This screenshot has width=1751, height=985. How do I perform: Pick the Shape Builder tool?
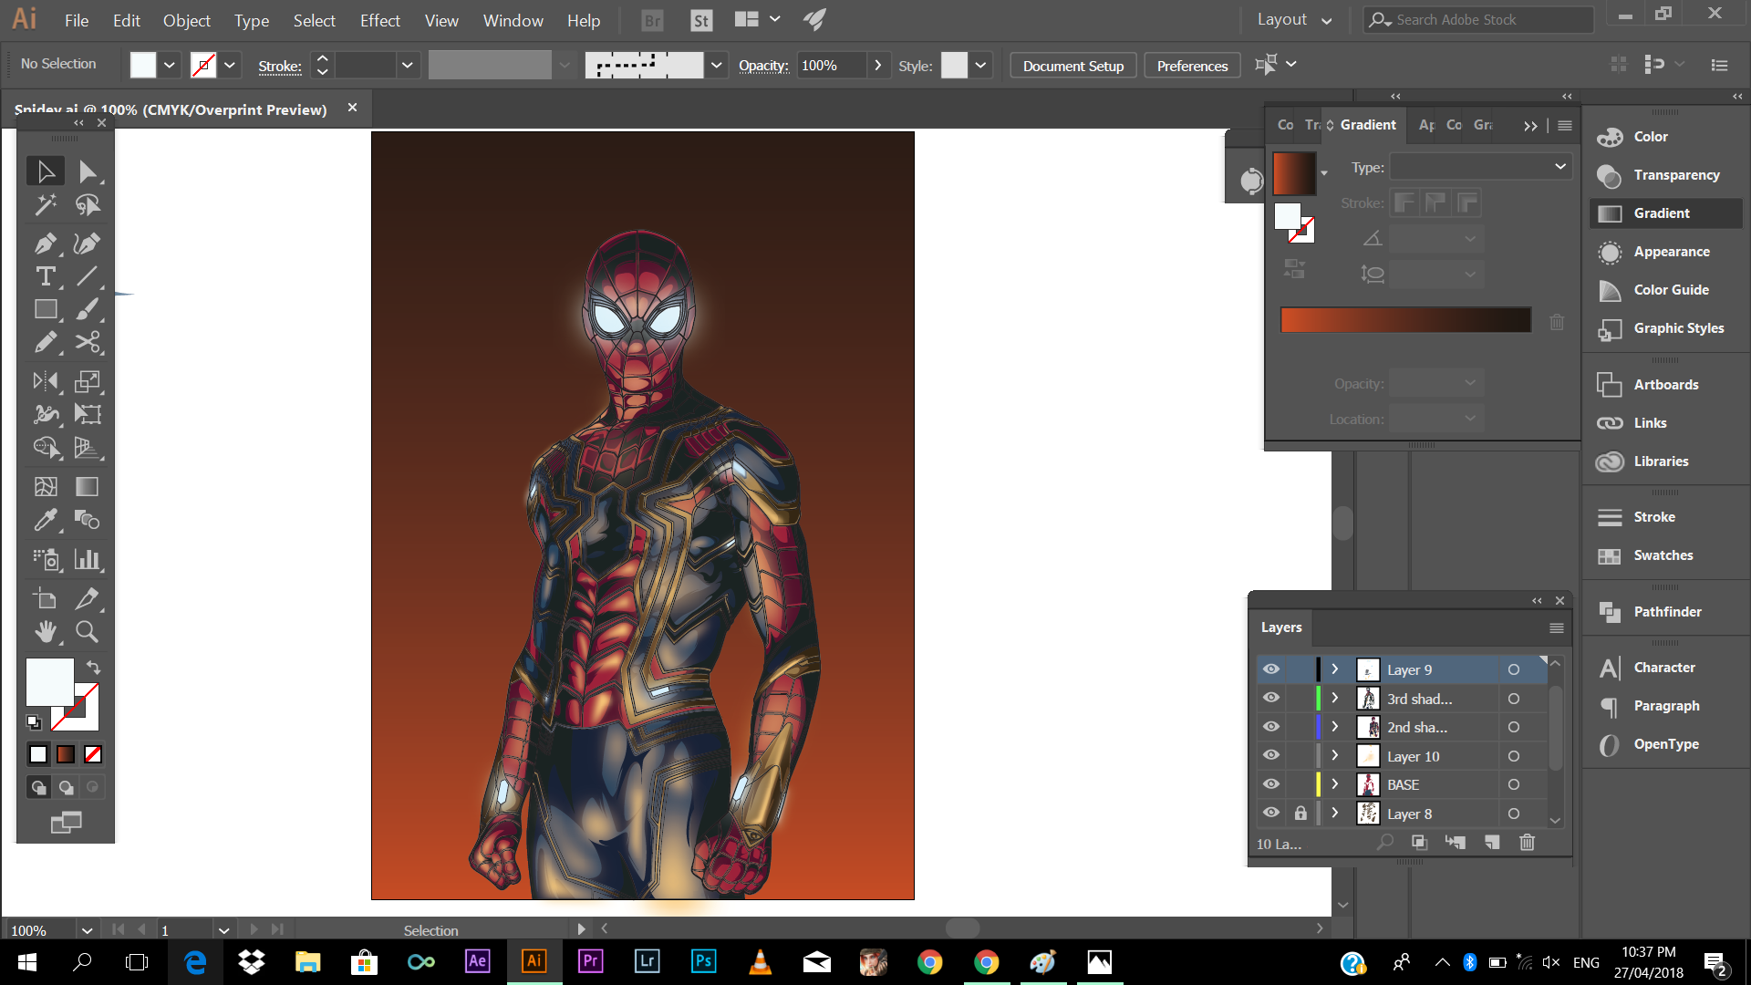tap(46, 447)
